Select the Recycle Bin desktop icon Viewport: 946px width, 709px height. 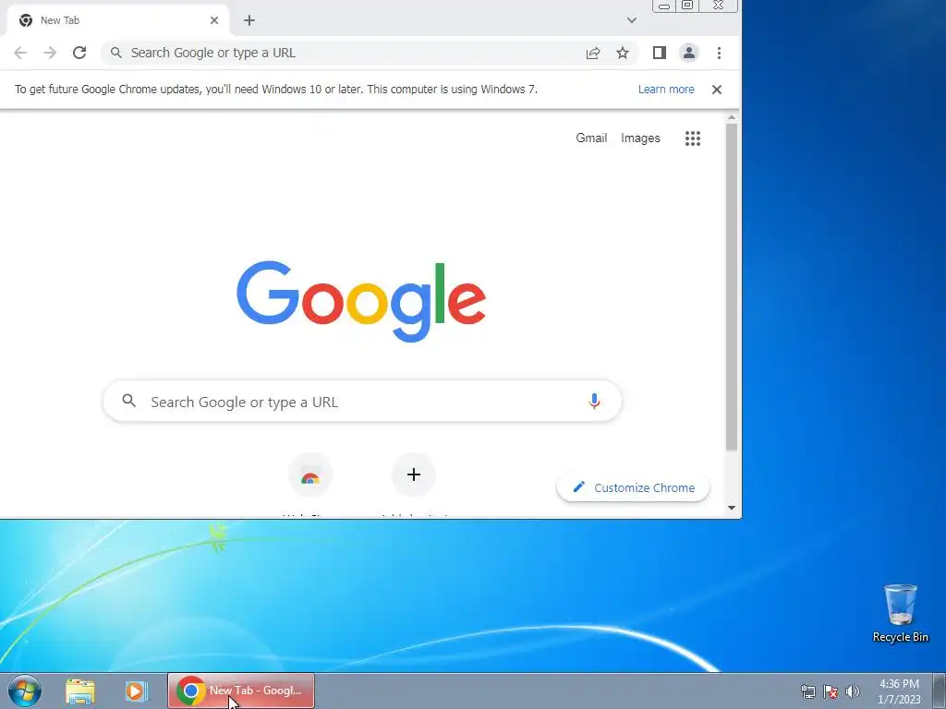[900, 613]
